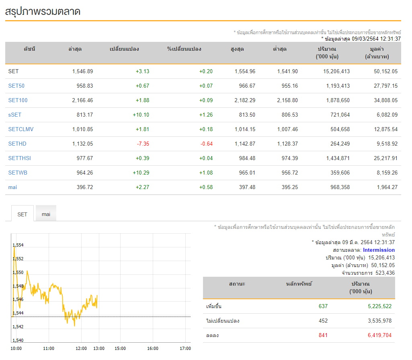
Task: Click the ดัชนี column header
Action: click(29, 49)
